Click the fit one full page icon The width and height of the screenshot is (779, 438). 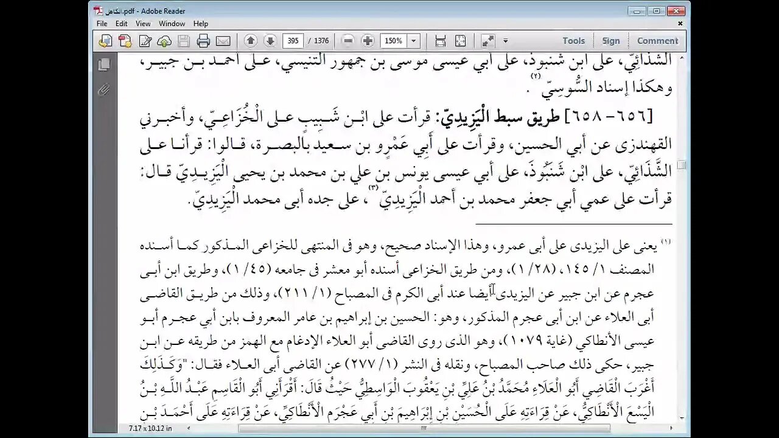point(460,41)
